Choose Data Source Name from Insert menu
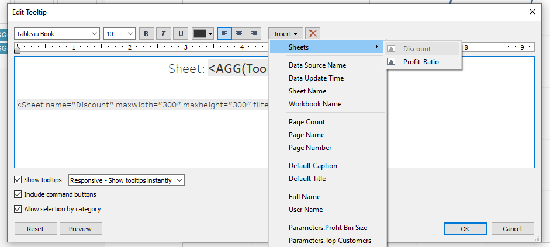 [317, 65]
